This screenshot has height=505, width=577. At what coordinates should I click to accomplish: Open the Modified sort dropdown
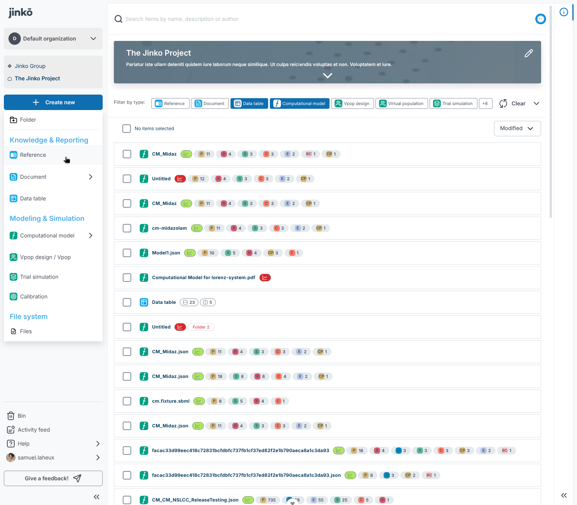(x=517, y=129)
